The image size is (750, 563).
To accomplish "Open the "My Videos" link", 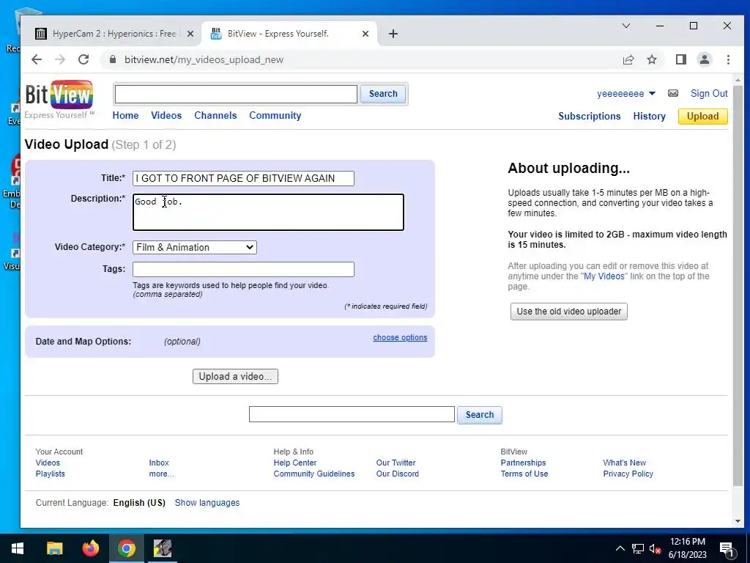I will [x=604, y=276].
